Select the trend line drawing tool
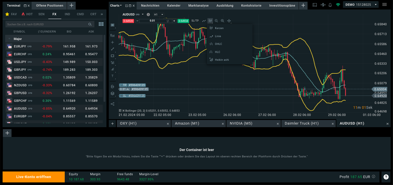The width and height of the screenshot is (393, 185). (x=112, y=49)
